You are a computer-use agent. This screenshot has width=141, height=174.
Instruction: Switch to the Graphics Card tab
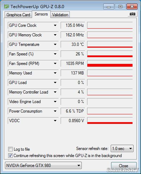18,15
